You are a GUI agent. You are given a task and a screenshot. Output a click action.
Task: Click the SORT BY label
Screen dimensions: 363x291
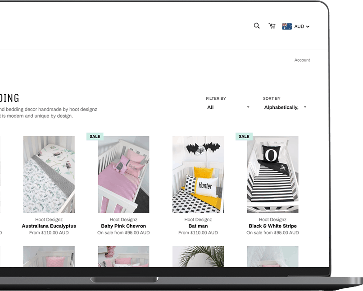click(x=272, y=98)
